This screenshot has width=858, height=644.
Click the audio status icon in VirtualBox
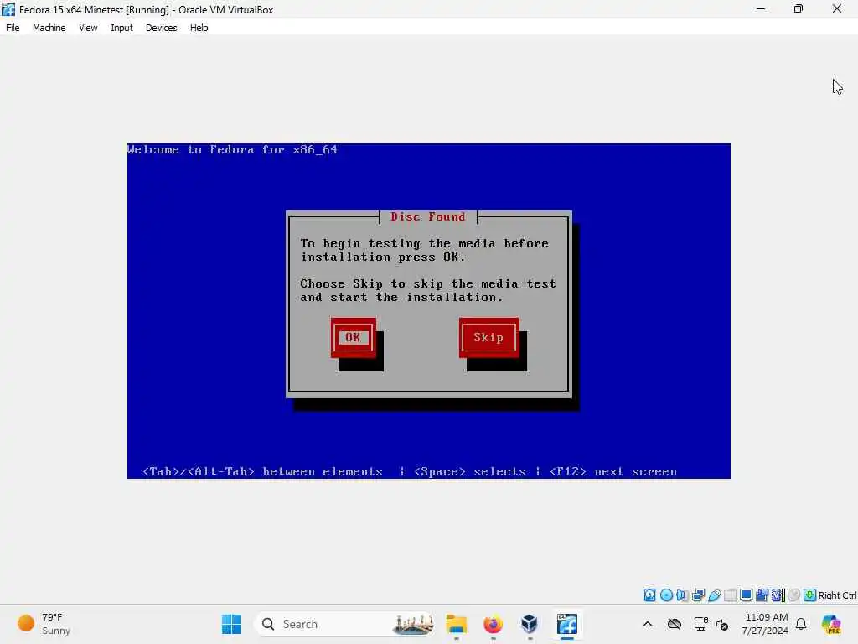pos(682,595)
